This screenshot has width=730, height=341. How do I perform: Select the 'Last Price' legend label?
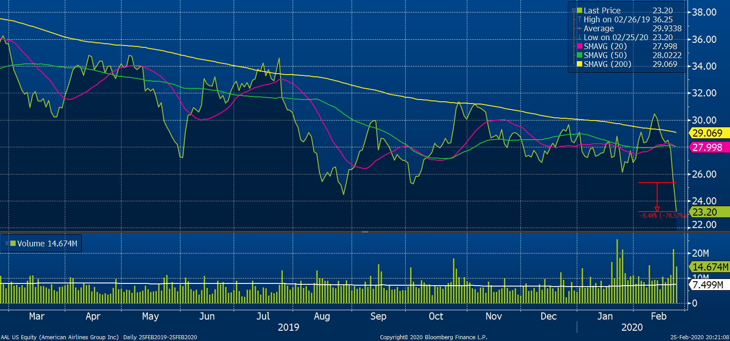tap(602, 10)
